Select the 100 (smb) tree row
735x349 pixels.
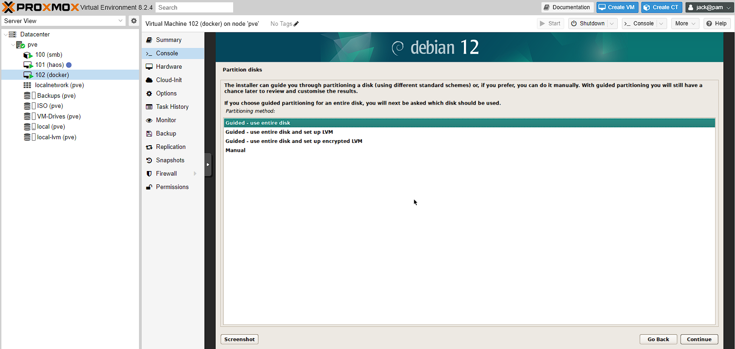[x=70, y=55]
